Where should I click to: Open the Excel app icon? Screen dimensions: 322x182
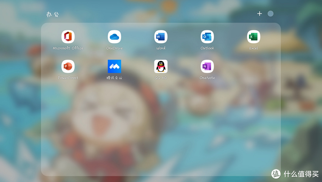(254, 37)
